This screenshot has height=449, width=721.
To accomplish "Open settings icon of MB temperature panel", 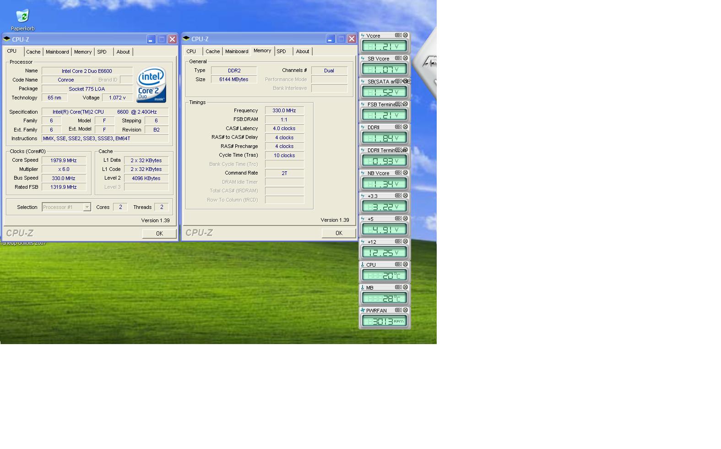I will tap(398, 287).
